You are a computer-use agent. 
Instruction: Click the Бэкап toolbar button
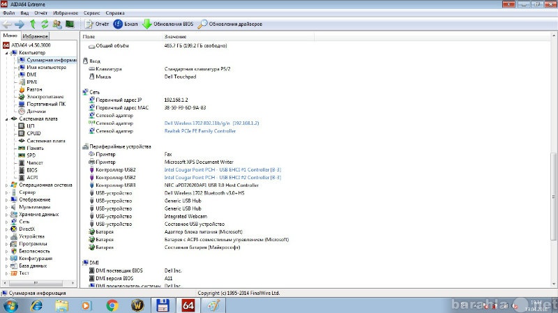click(126, 24)
